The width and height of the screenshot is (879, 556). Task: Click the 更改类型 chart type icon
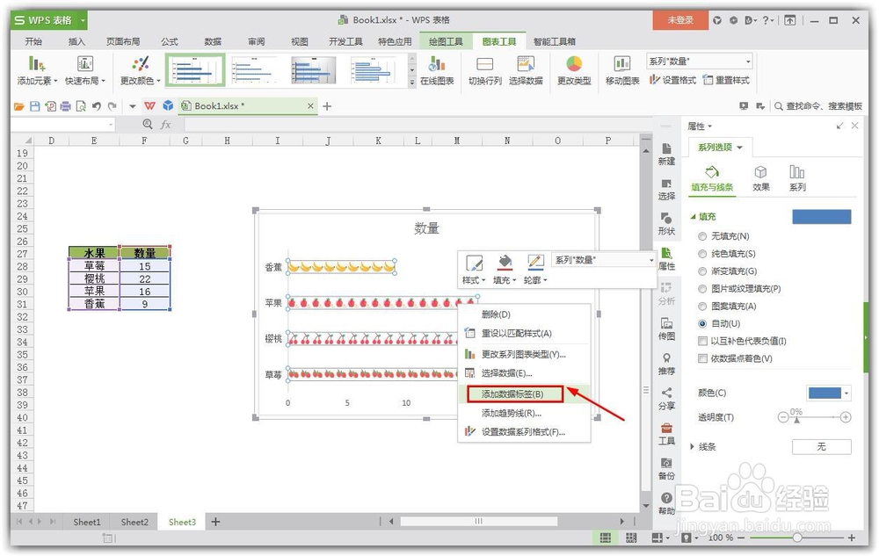[x=573, y=63]
